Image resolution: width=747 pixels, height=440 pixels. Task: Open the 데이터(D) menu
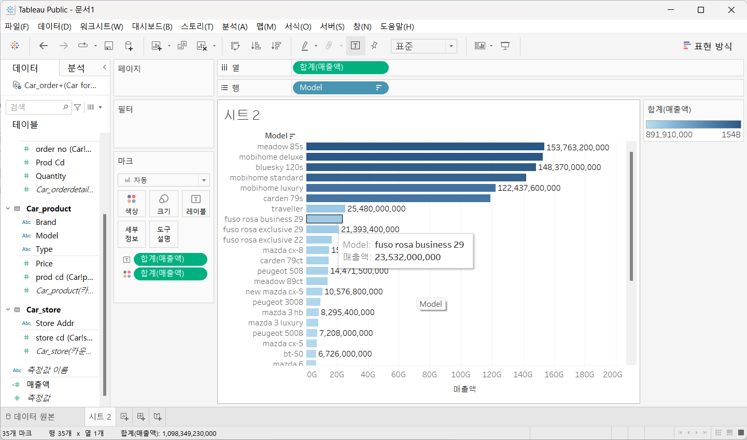(x=54, y=26)
